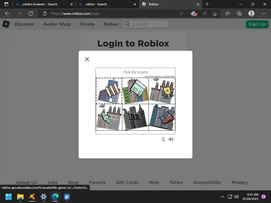Open the Discover page

coord(24,24)
